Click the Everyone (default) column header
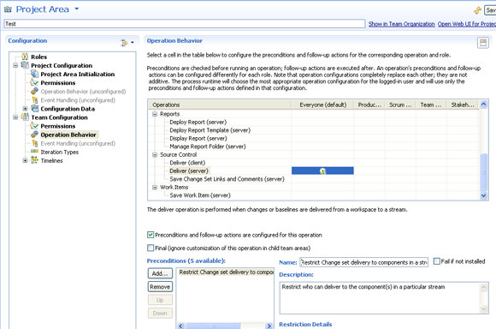The height and width of the screenshot is (329, 496). 322,105
